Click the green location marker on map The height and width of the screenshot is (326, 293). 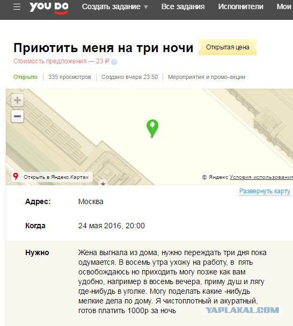click(152, 128)
